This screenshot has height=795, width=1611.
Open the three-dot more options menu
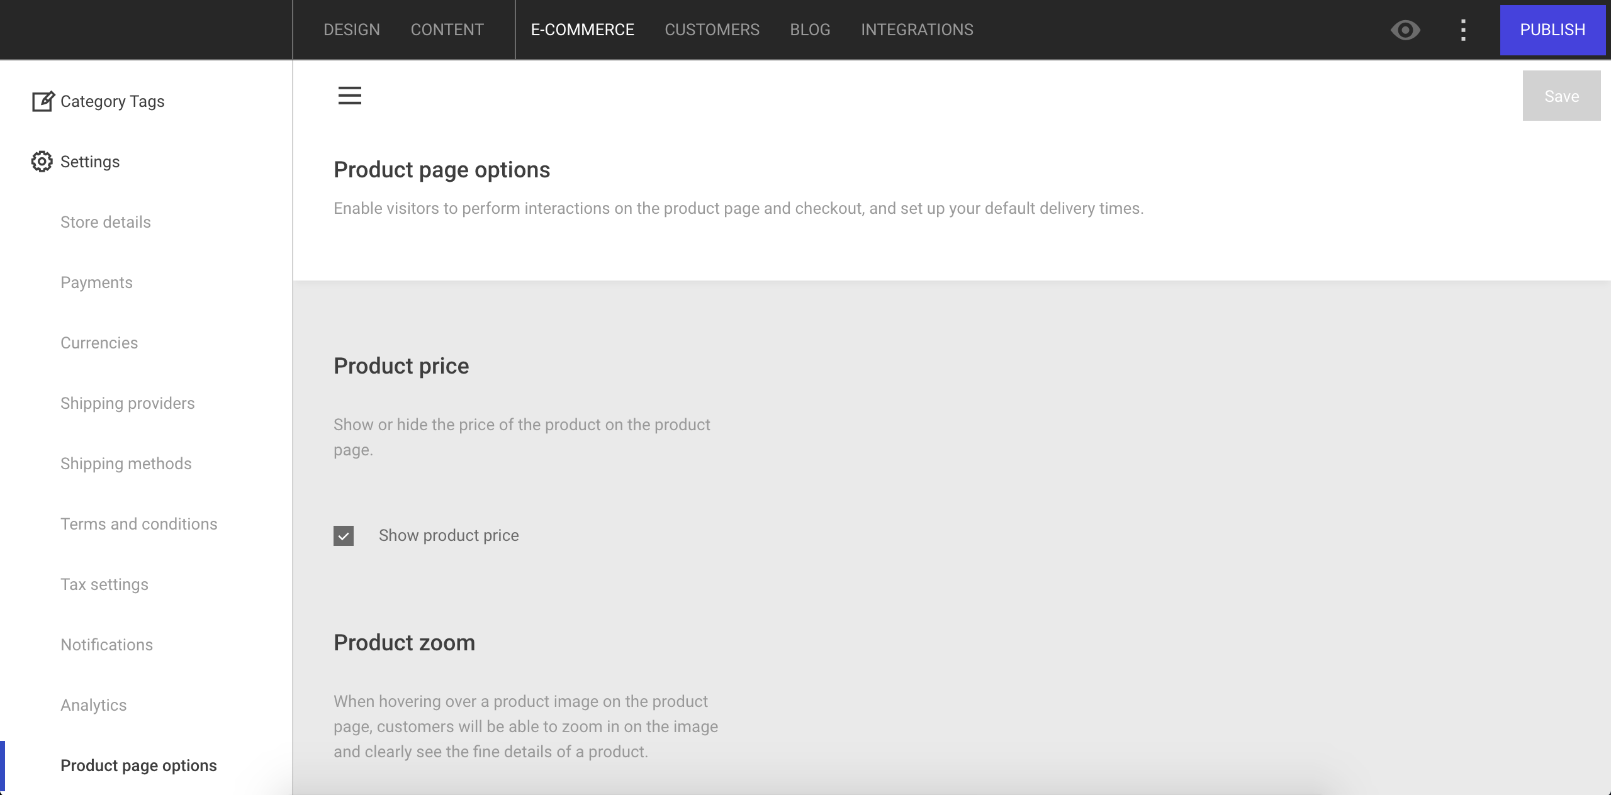point(1463,30)
